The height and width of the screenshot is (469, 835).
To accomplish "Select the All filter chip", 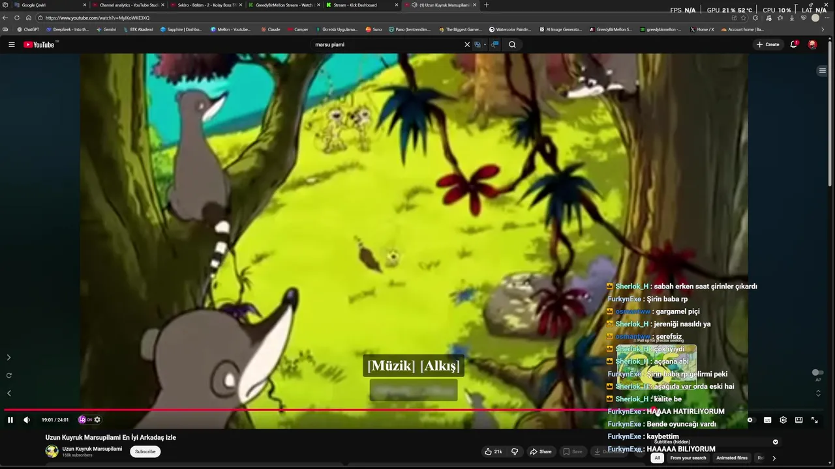I will (x=657, y=458).
